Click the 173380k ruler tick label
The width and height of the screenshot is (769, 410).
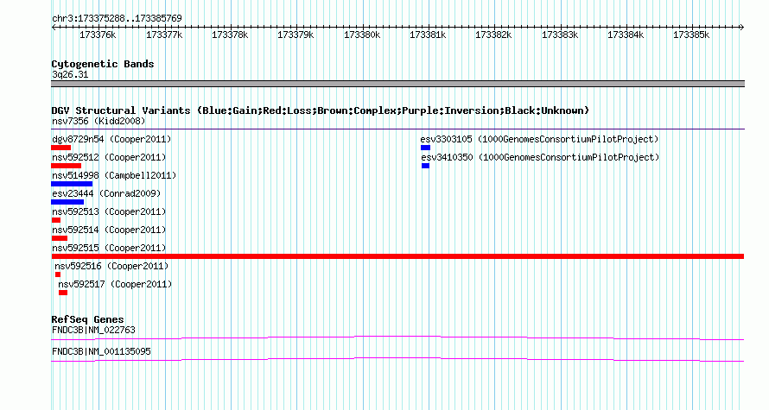[362, 35]
